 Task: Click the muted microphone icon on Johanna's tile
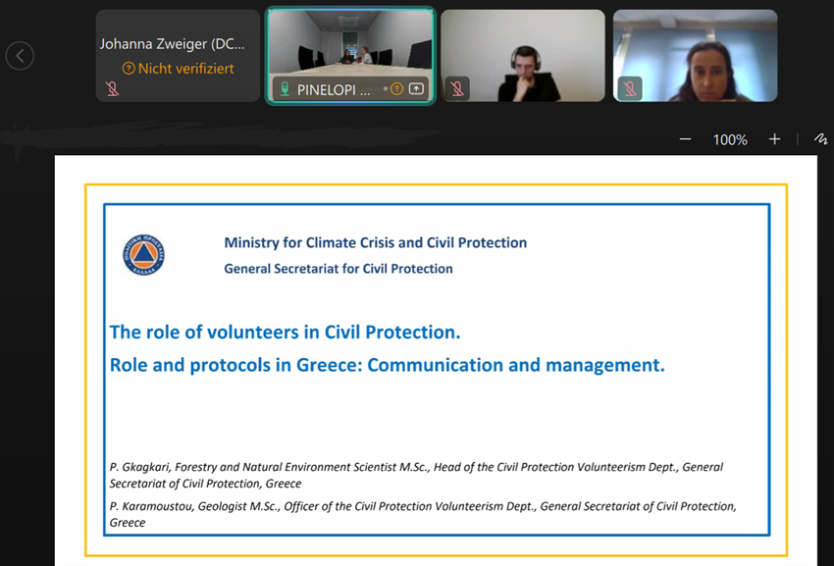click(x=112, y=88)
